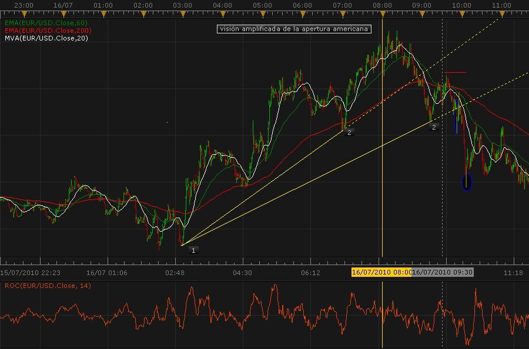Click the yellow marker under 04:00

coord(223,14)
